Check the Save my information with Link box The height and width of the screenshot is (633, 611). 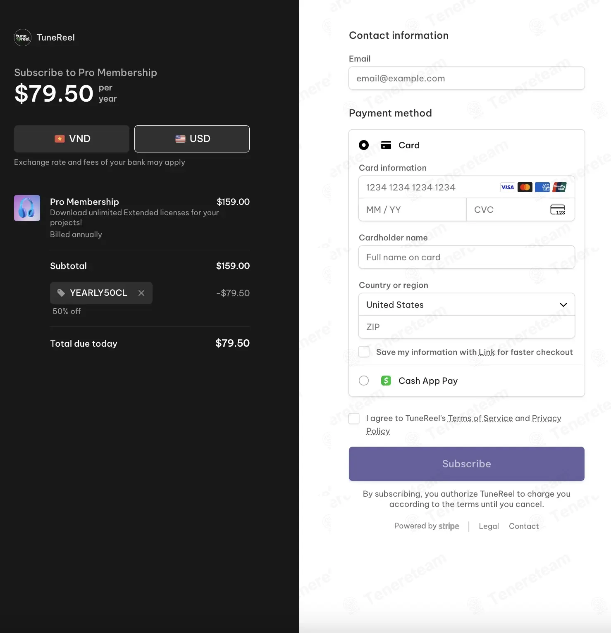[x=364, y=352]
